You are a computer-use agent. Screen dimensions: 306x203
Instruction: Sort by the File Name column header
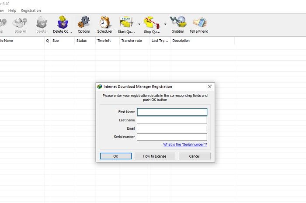22,41
